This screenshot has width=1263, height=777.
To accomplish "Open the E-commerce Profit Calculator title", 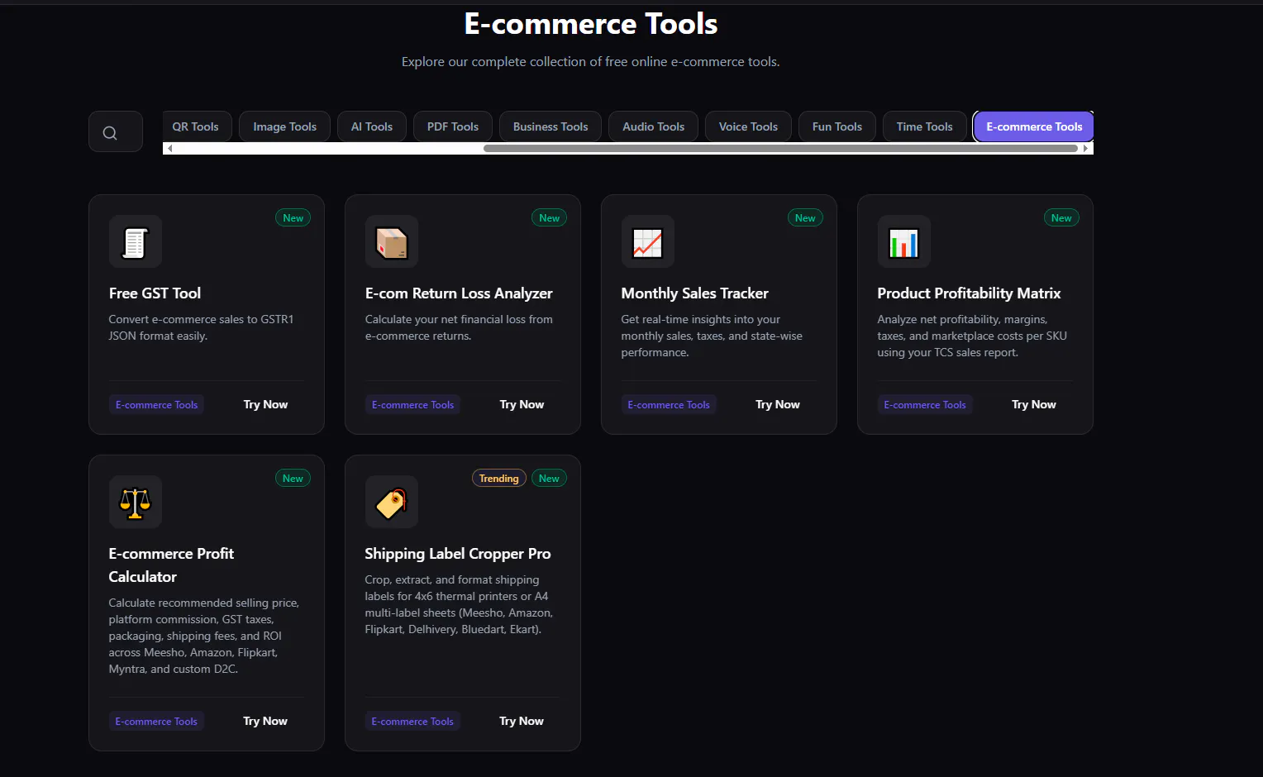I will [x=171, y=565].
